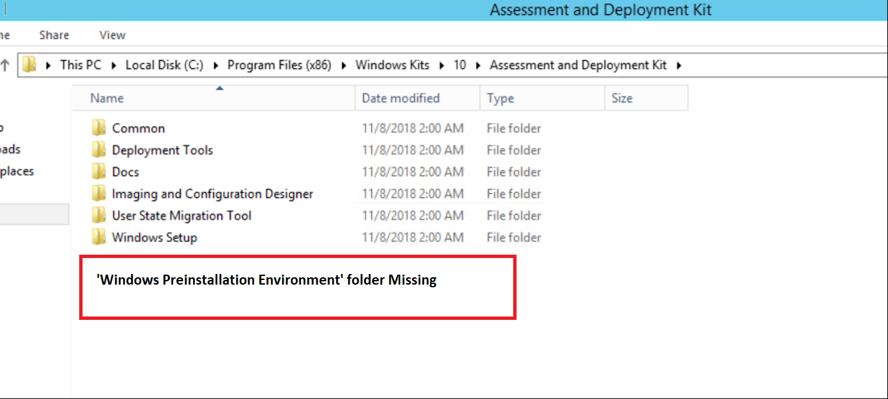
Task: Click the address bar folder icon
Action: pyautogui.click(x=29, y=65)
